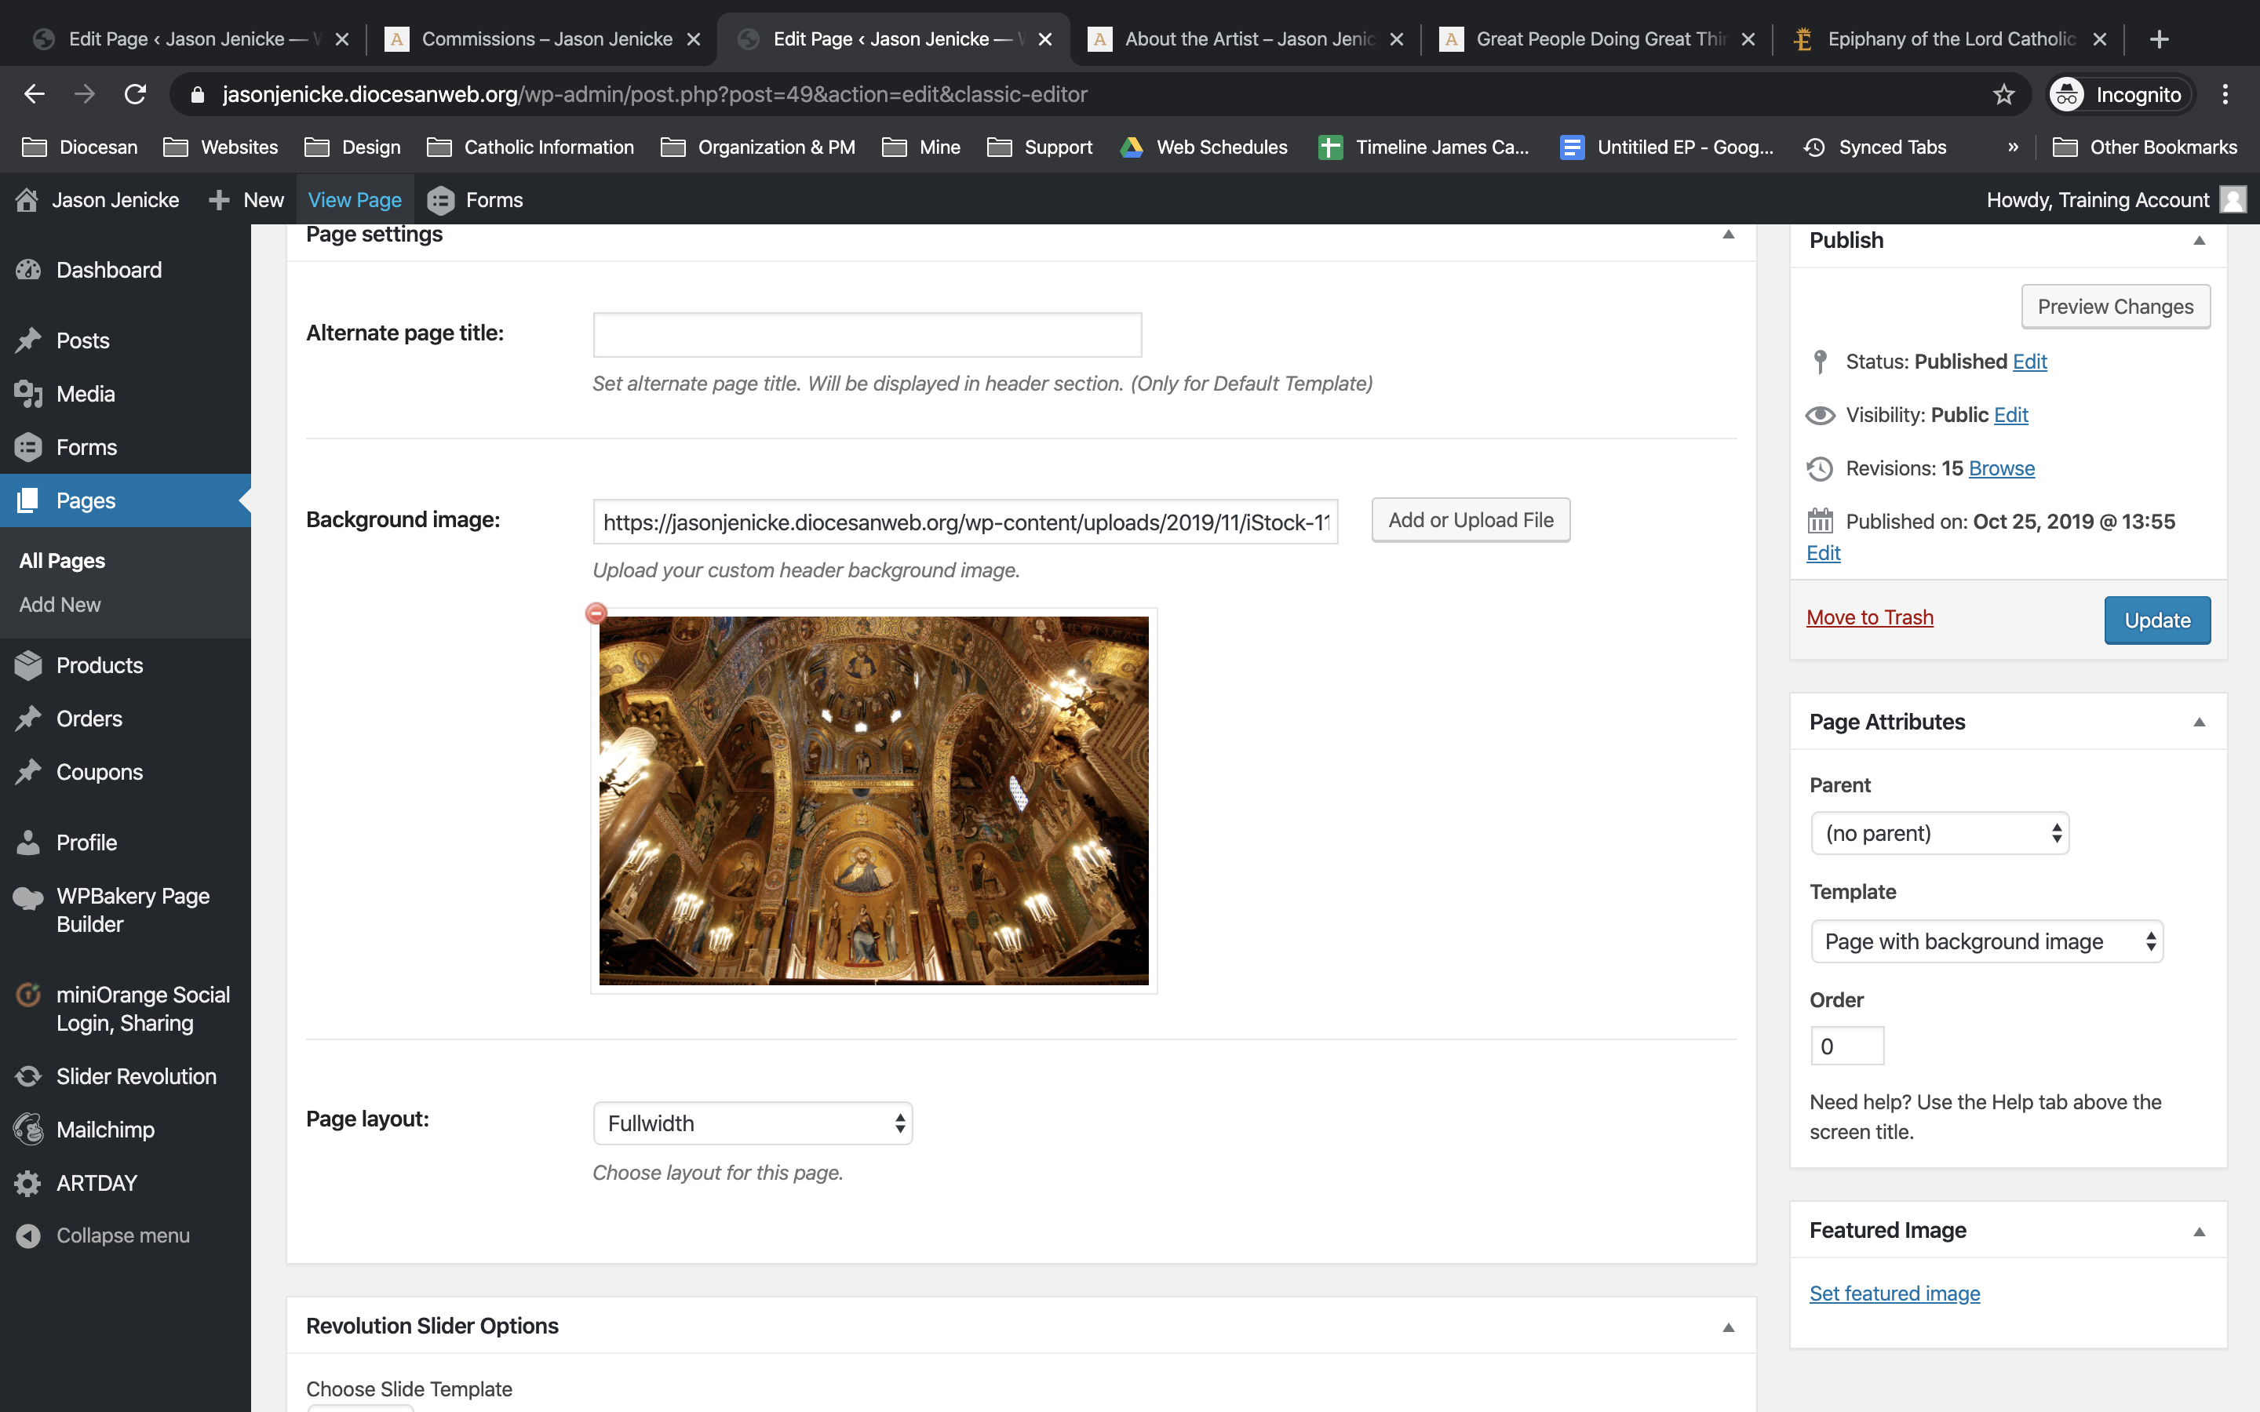The width and height of the screenshot is (2260, 1412).
Task: Toggle the Featured Image panel arrow
Action: point(2198,1232)
